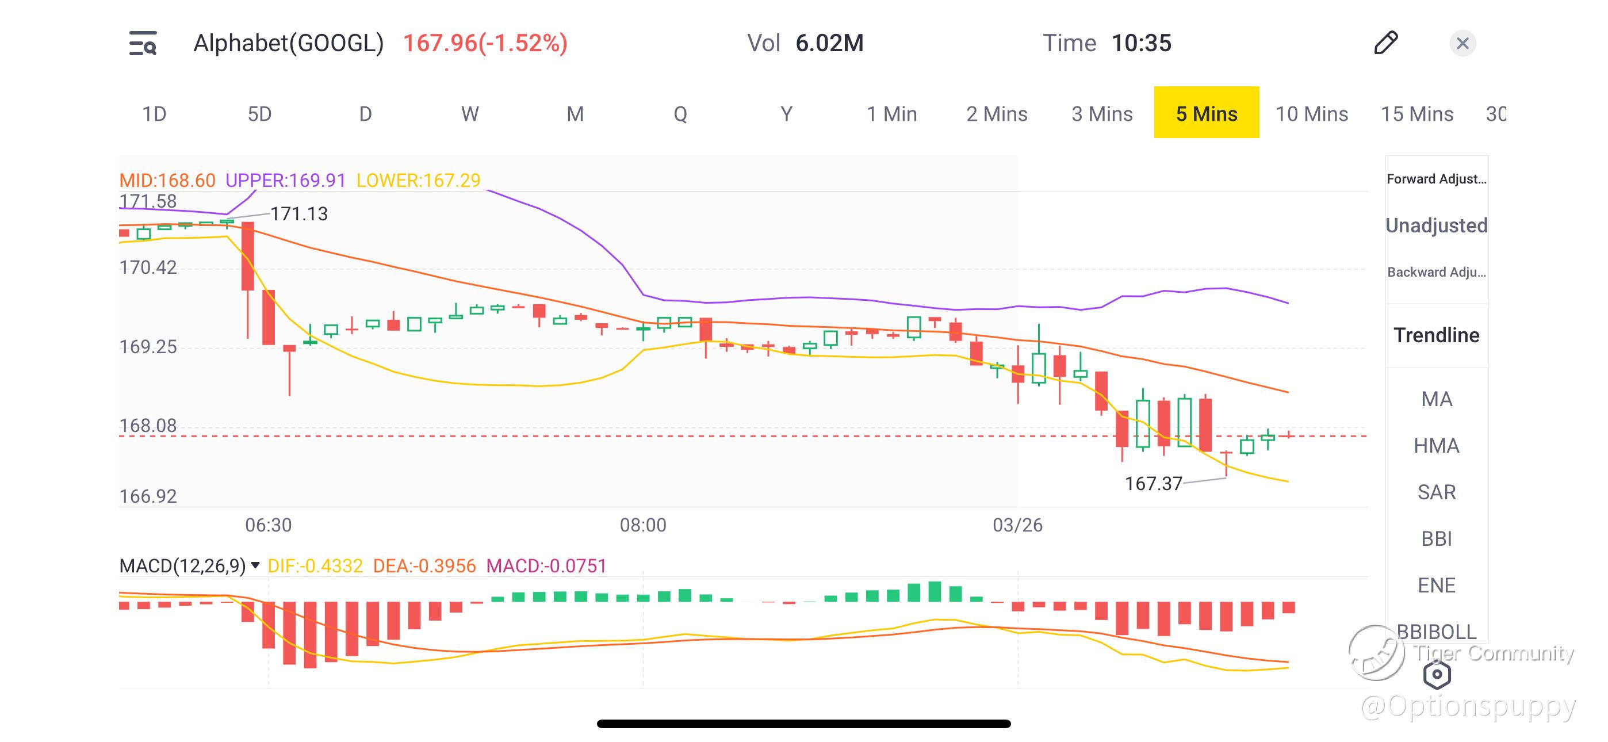The height and width of the screenshot is (742, 1608).
Task: Switch to the 1 Min timeframe tab
Action: point(891,114)
